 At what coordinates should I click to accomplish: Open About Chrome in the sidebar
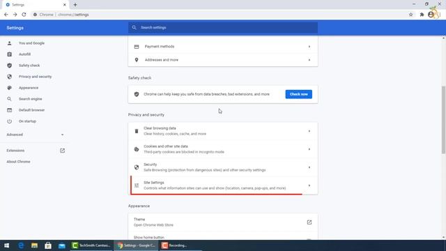pyautogui.click(x=19, y=162)
